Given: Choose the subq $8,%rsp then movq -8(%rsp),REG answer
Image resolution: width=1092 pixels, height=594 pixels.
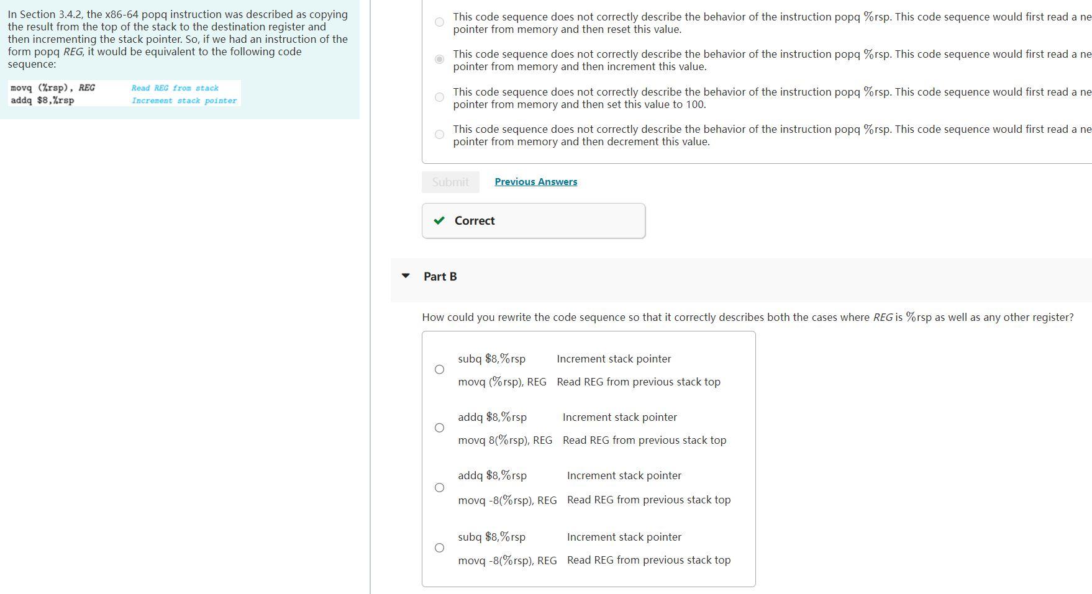Looking at the screenshot, I should pos(439,547).
